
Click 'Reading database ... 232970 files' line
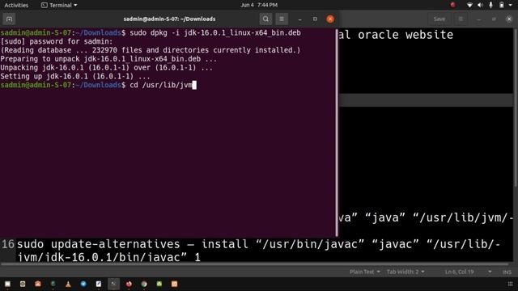tap(151, 50)
